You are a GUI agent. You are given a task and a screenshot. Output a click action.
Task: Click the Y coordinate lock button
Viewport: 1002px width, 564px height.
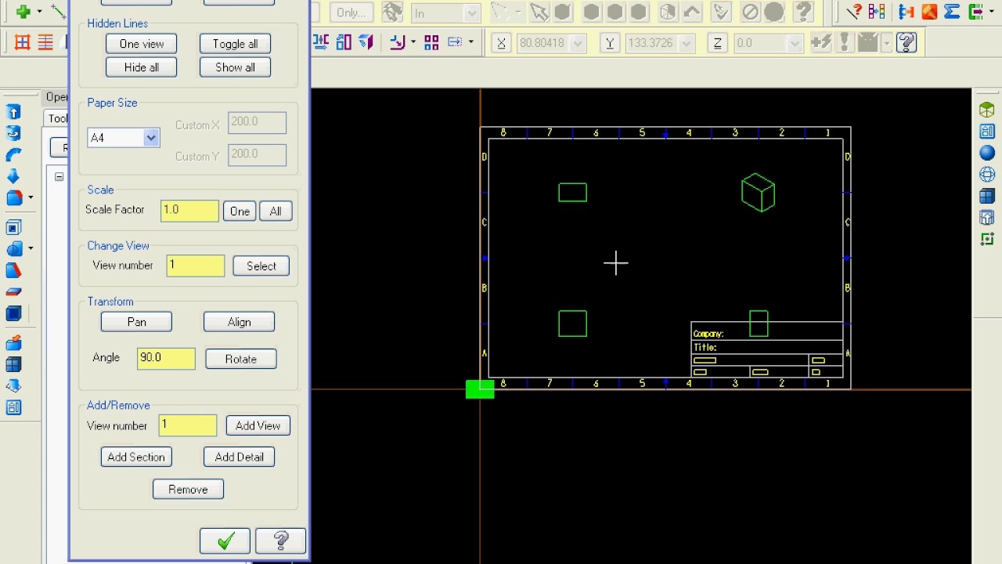[x=609, y=44]
